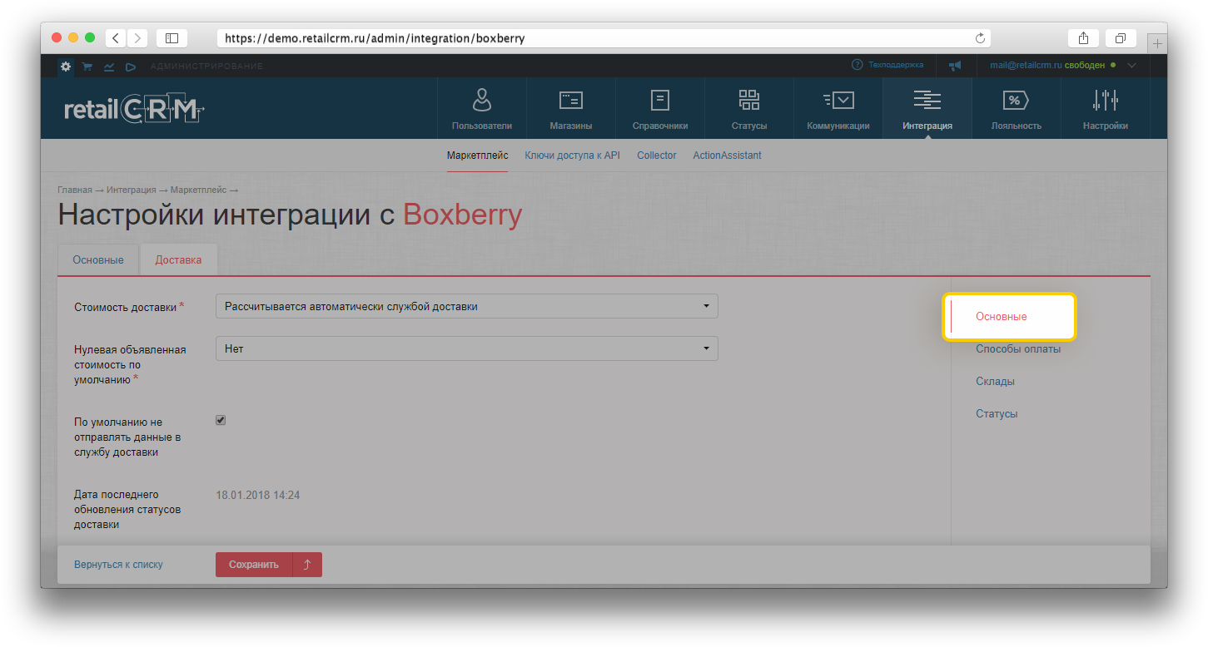
Task: Expand the user account chevron
Action: pyautogui.click(x=1131, y=65)
